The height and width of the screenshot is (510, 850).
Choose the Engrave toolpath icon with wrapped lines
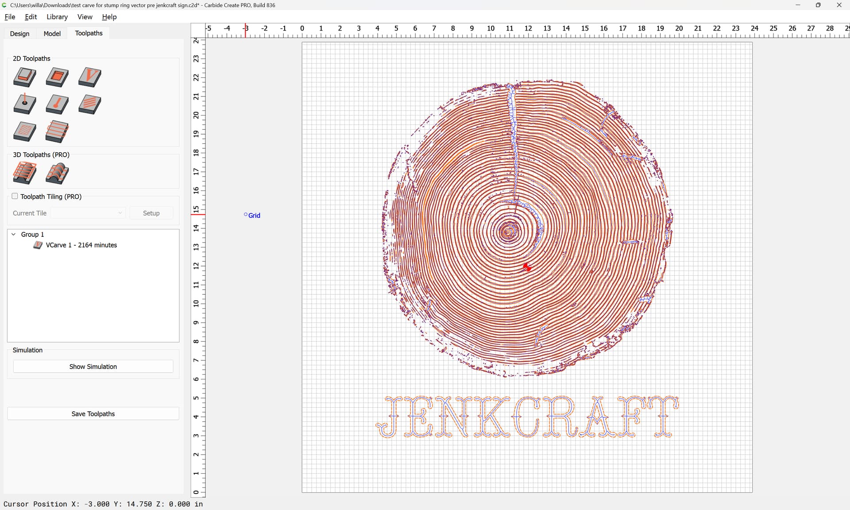57,131
